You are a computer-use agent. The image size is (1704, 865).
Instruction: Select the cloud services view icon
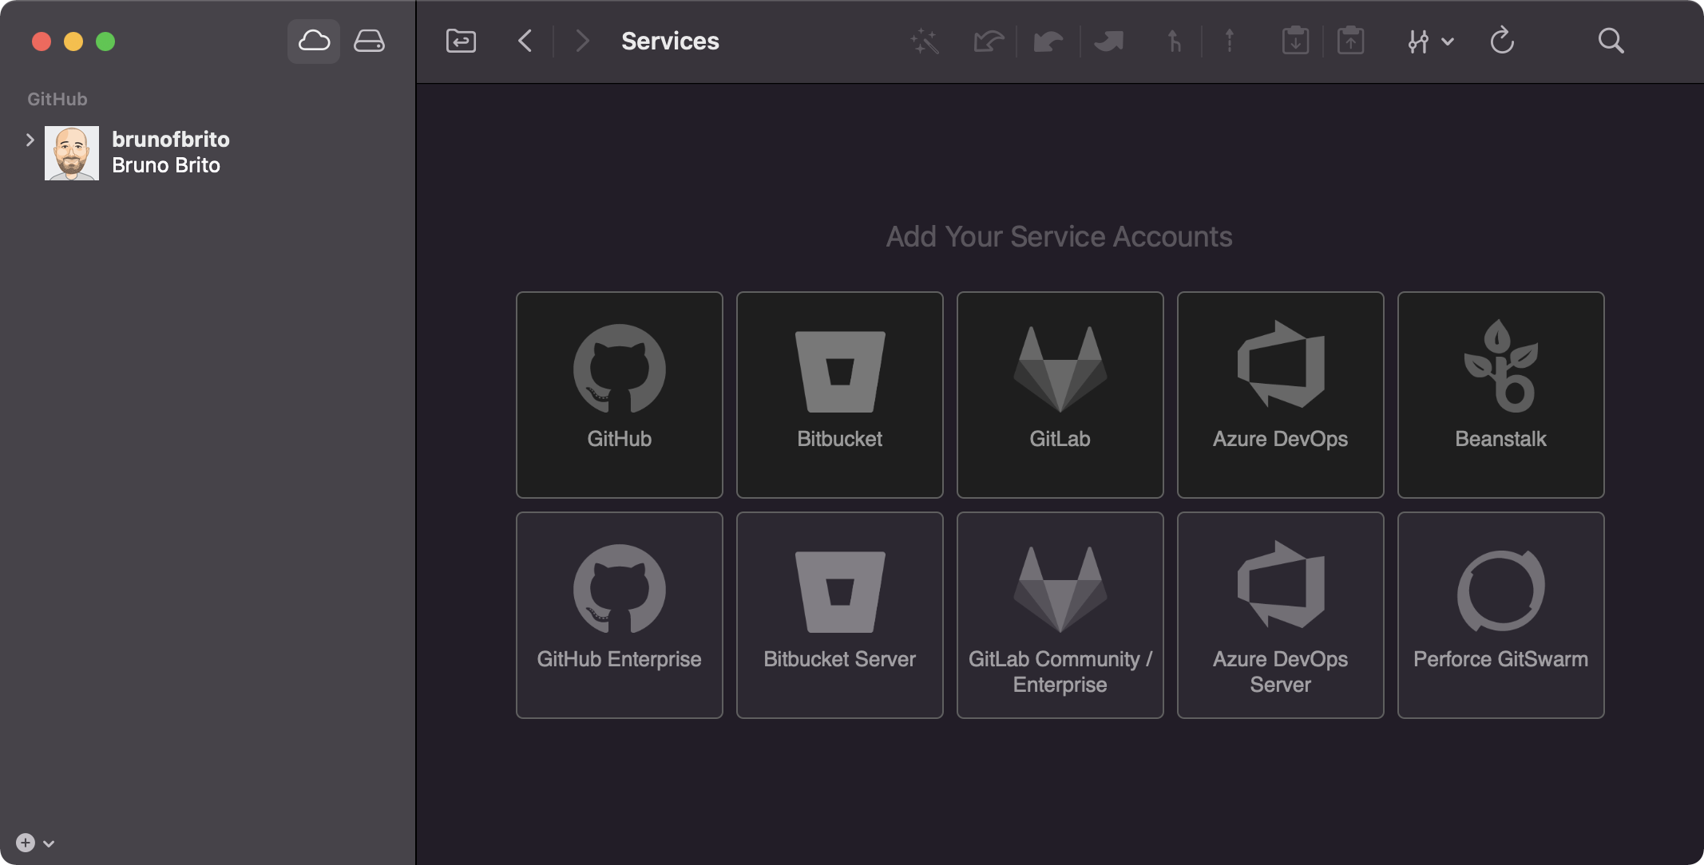point(313,40)
